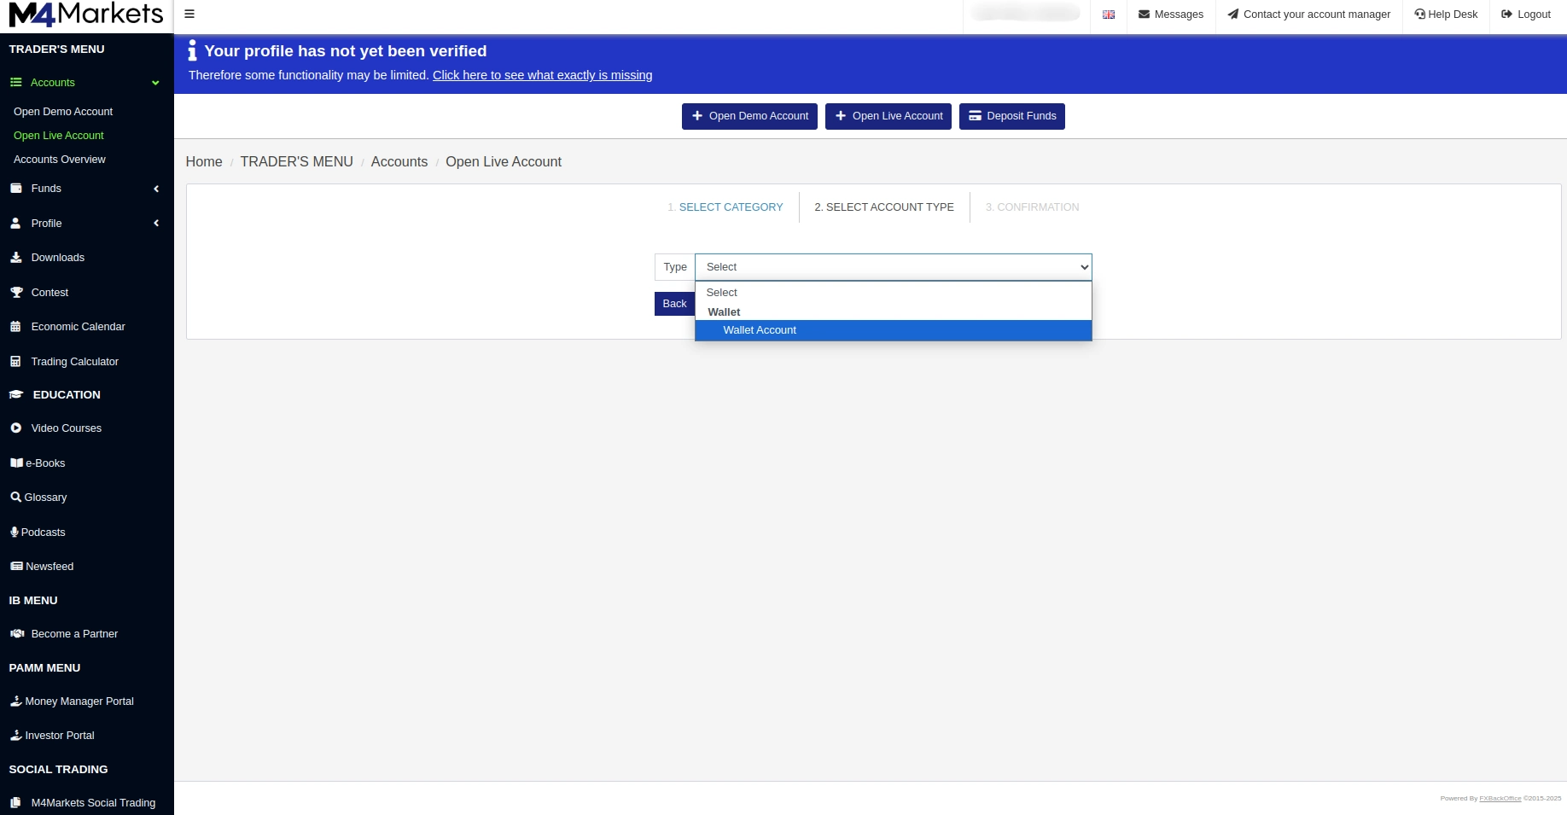The image size is (1567, 815).
Task: Open the FXBackOffice link in the footer
Action: pos(1499,799)
